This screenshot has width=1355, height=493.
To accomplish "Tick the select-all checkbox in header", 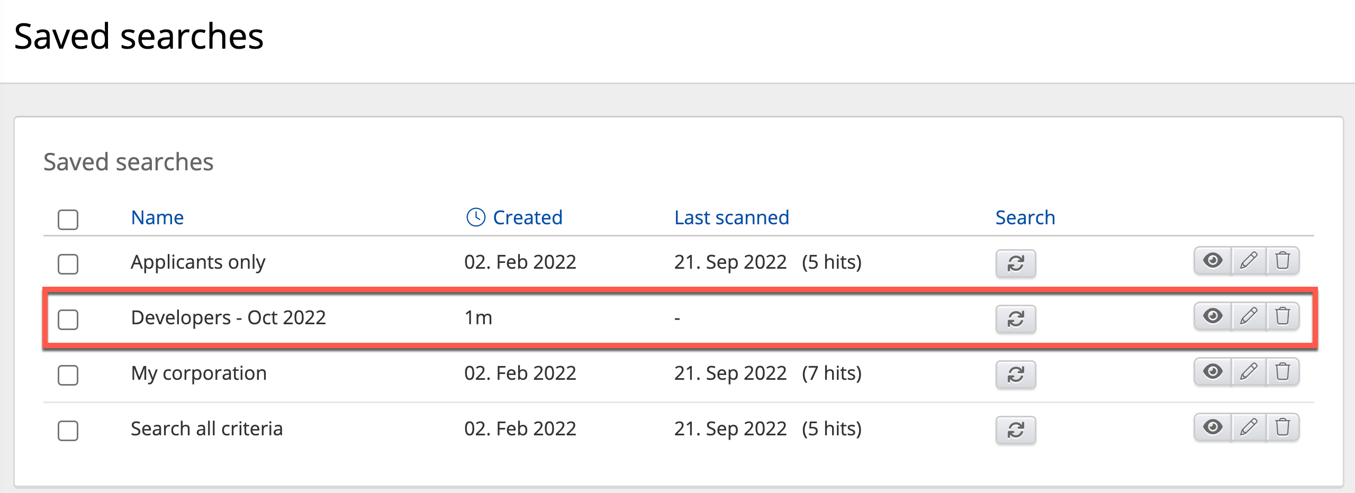I will [x=68, y=219].
